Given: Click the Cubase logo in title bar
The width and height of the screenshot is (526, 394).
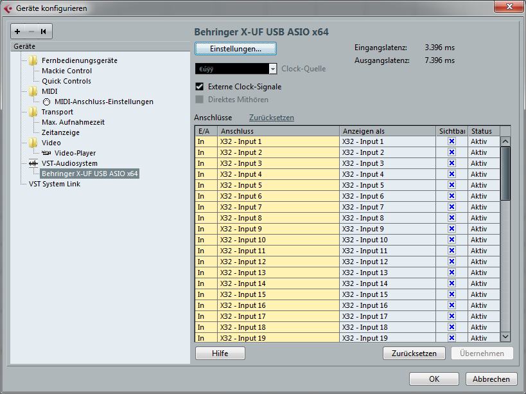Looking at the screenshot, I should coord(8,8).
